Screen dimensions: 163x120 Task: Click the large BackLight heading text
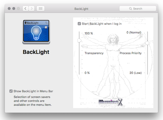36,52
